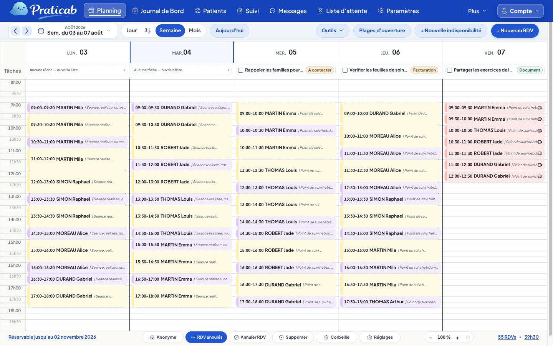553x346 pixels.
Task: Open the Paramètres tab
Action: pos(398,11)
